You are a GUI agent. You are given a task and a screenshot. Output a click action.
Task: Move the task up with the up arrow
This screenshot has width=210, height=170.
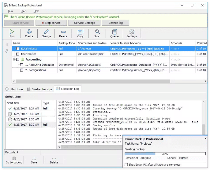[7, 44]
